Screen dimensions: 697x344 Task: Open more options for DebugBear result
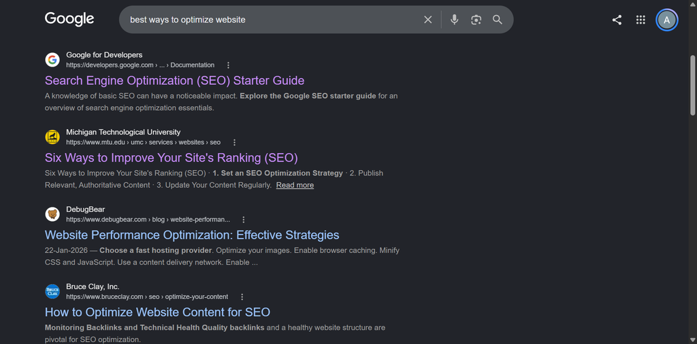(244, 220)
